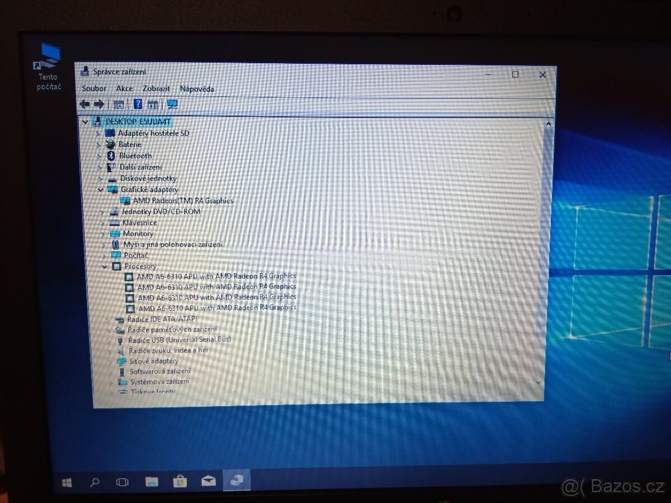
Task: Click the scan for hardware changes monitor icon
Action: pyautogui.click(x=172, y=104)
